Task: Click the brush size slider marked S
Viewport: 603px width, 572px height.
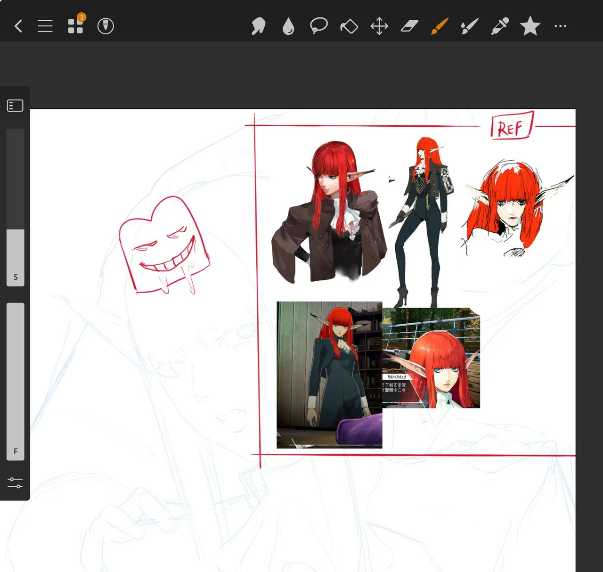Action: click(15, 207)
